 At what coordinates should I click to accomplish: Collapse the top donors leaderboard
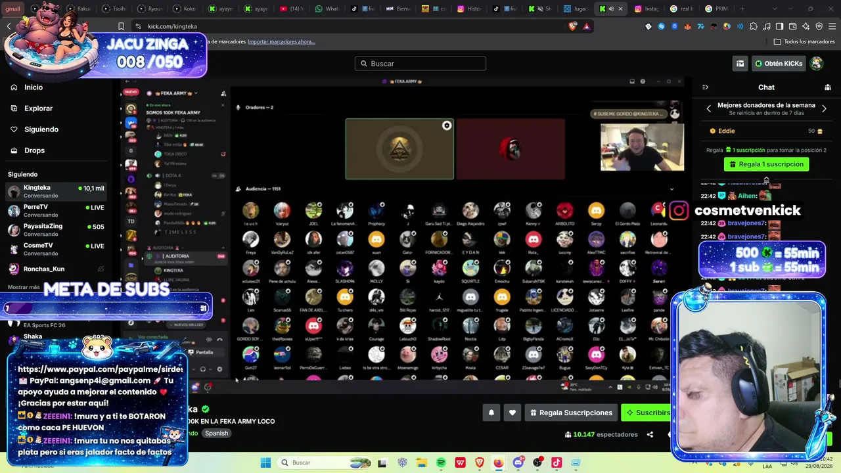(766, 179)
